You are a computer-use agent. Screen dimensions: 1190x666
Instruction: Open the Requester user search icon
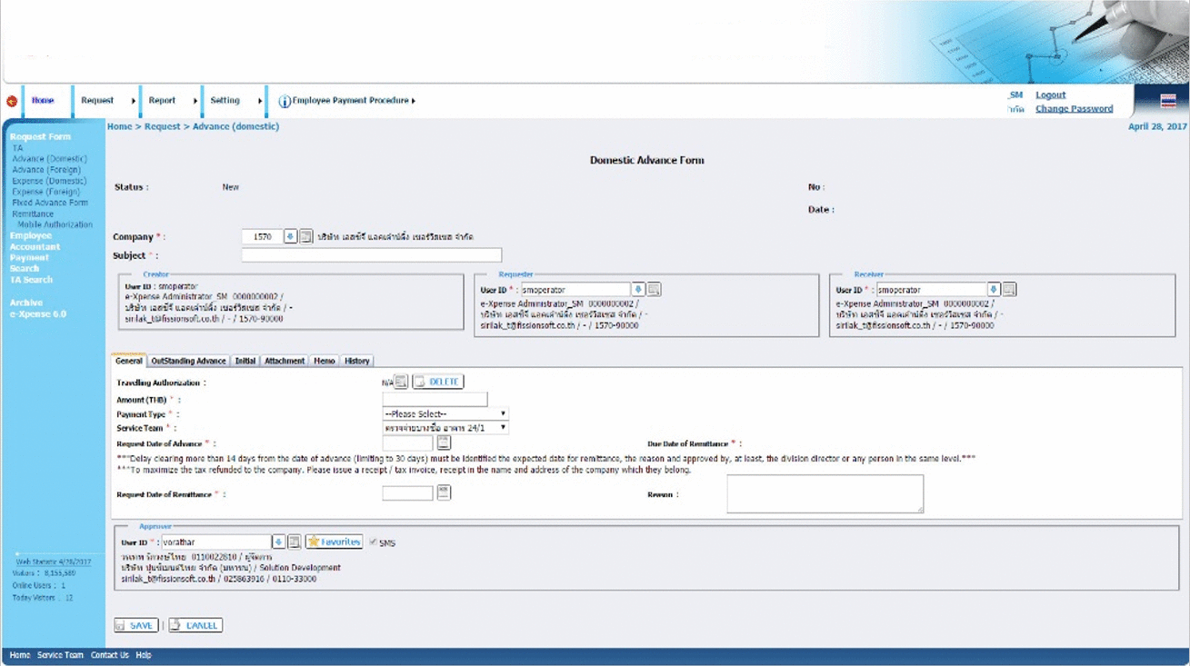654,290
